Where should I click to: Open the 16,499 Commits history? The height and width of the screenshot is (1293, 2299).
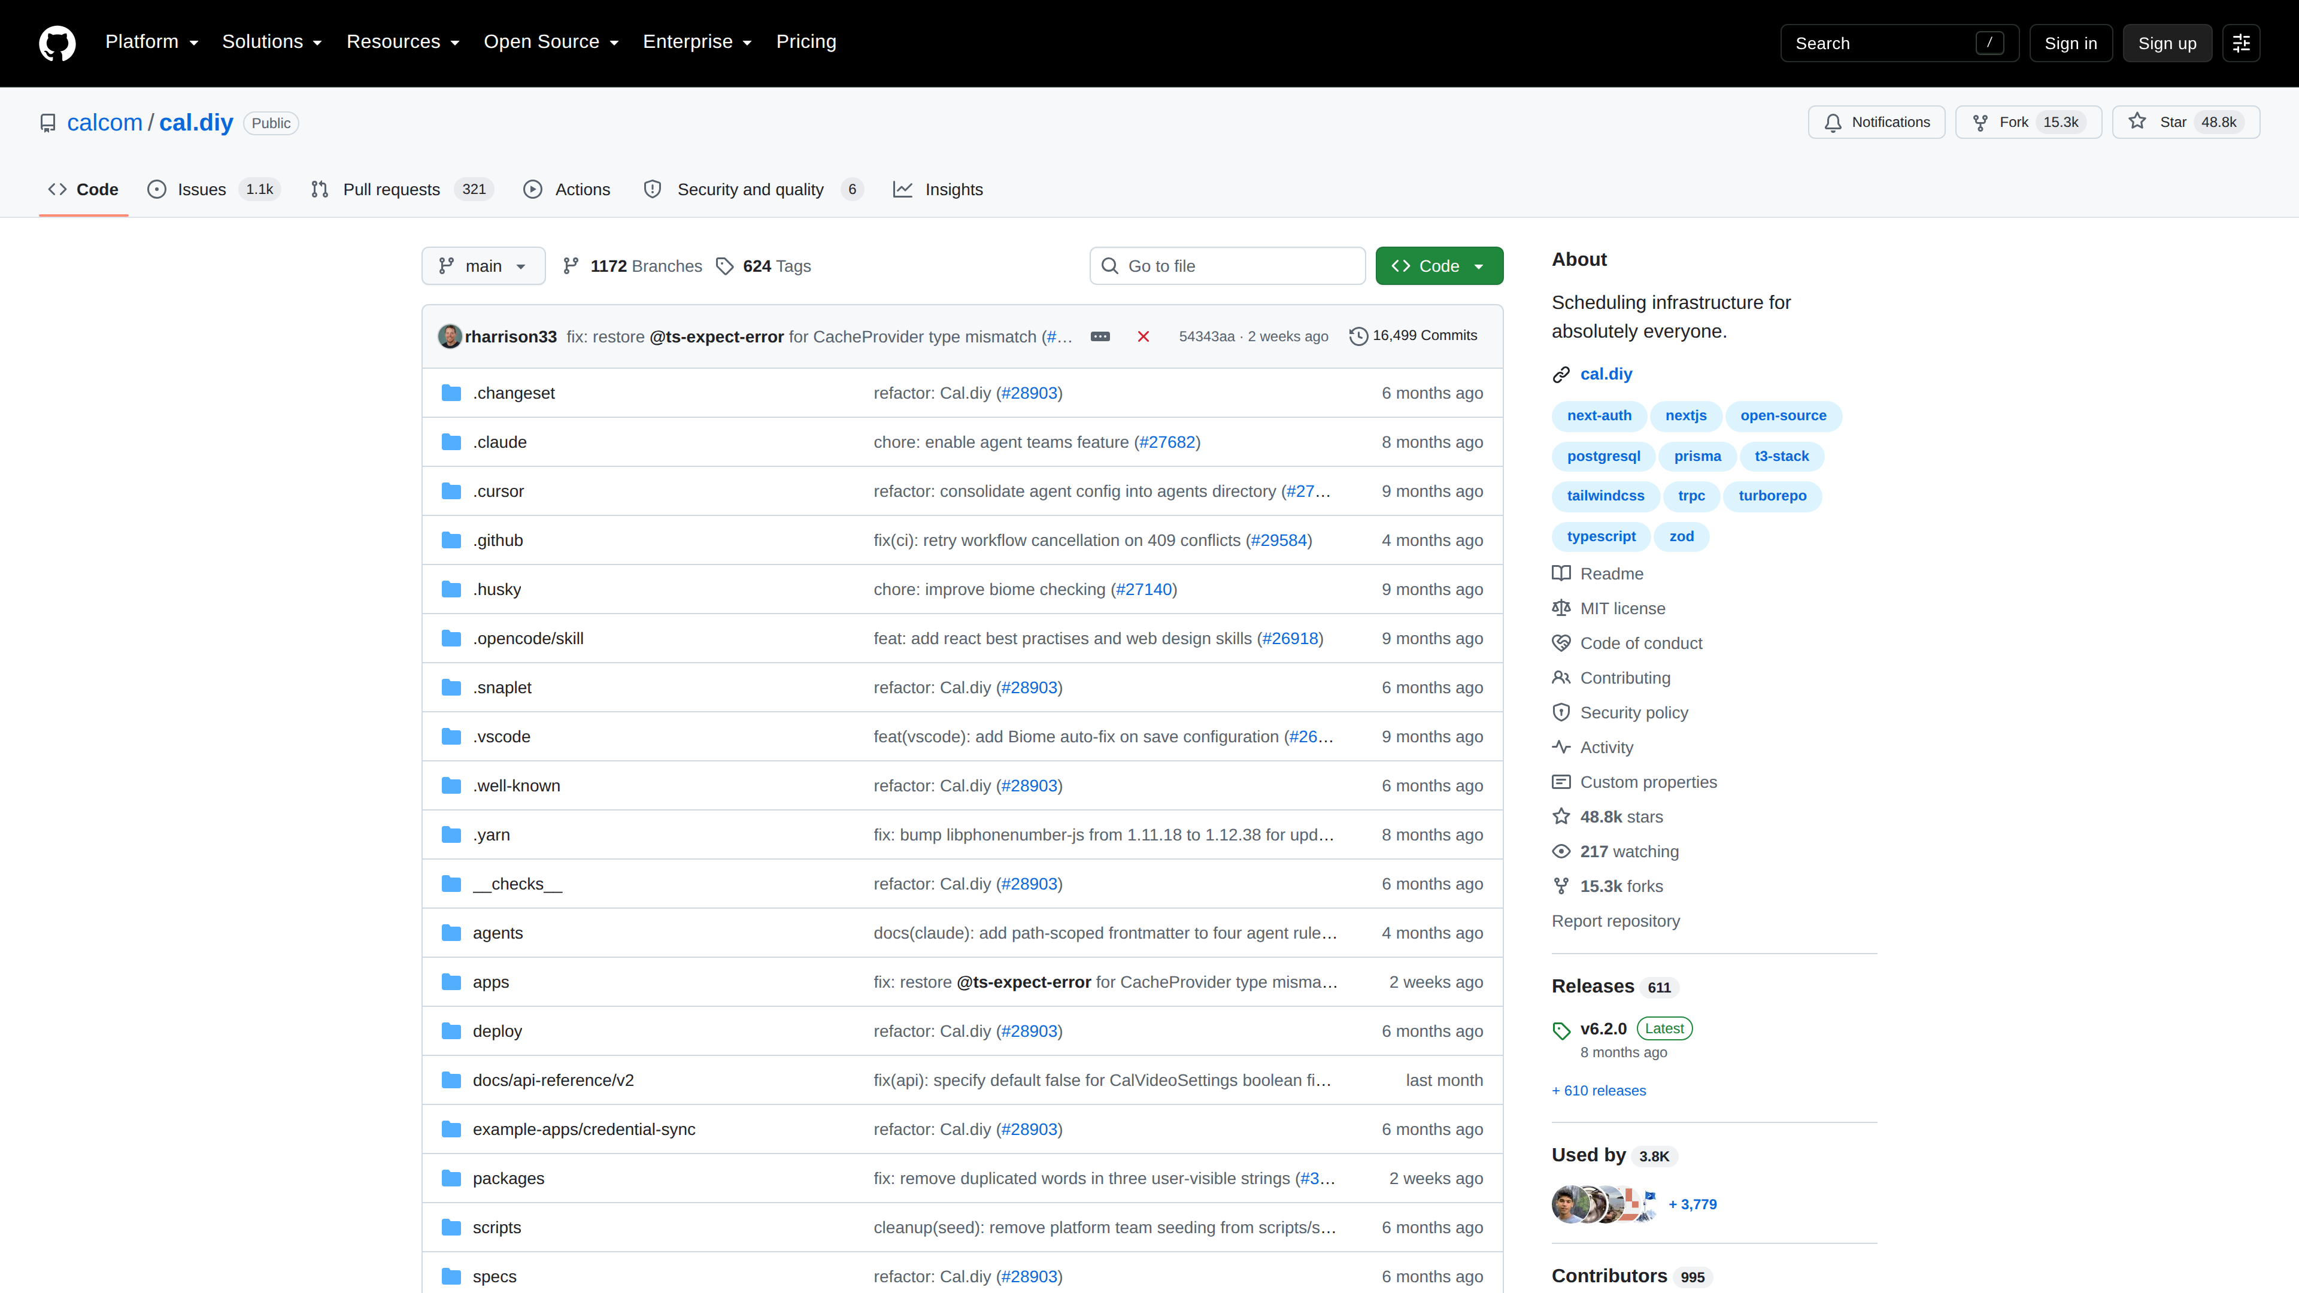click(x=1414, y=335)
